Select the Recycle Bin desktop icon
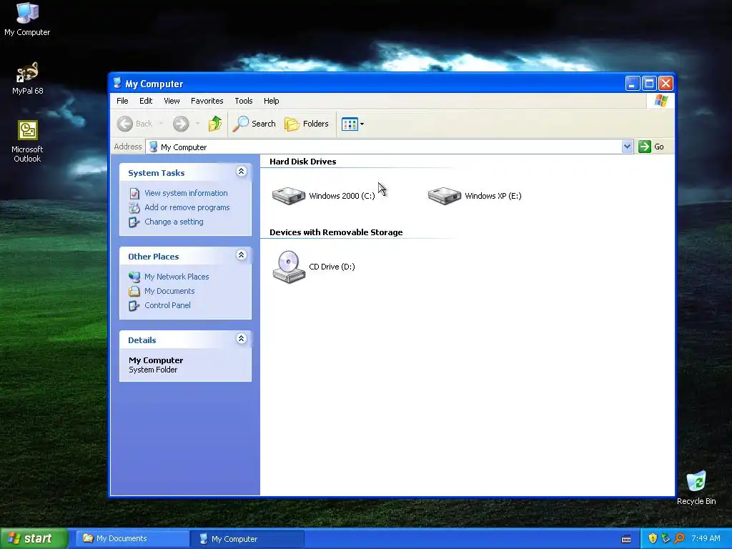732x549 pixels. [696, 488]
